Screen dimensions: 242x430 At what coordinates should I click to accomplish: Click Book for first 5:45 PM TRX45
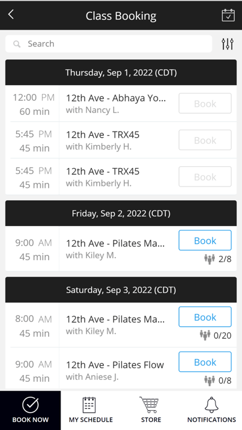tap(205, 140)
